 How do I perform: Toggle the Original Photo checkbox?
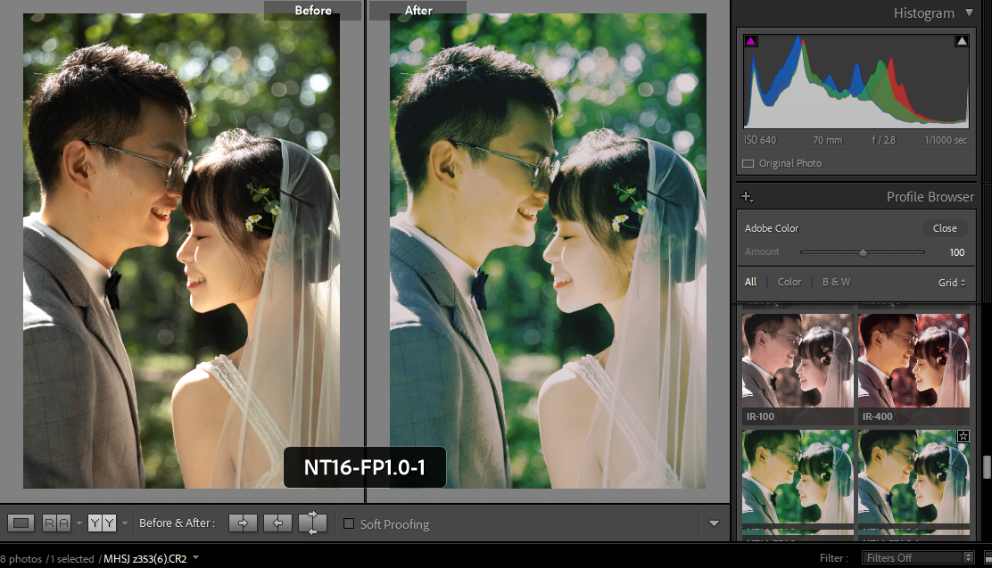(x=748, y=164)
